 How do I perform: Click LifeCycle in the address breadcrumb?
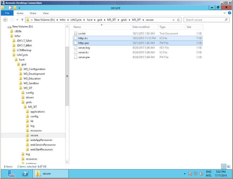coord(76,20)
